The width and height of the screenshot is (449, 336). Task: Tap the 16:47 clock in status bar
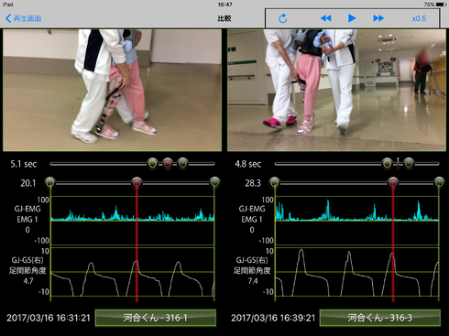[225, 5]
